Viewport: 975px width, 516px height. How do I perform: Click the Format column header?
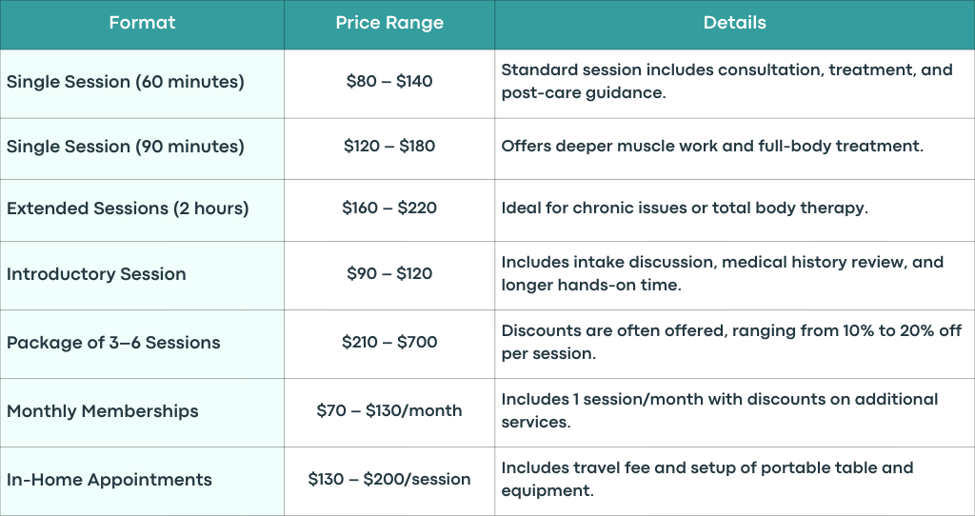coord(142,25)
